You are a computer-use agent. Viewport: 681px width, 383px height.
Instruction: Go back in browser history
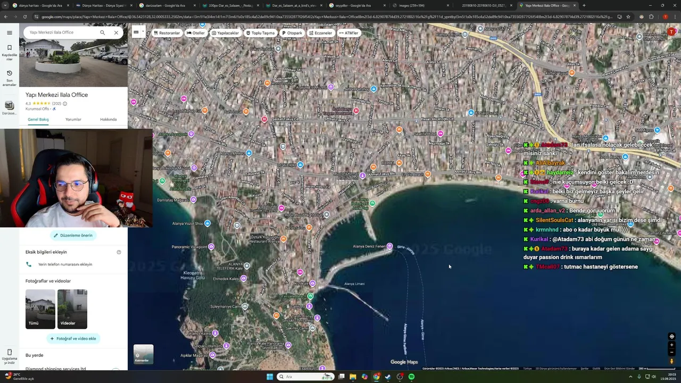pos(5,17)
